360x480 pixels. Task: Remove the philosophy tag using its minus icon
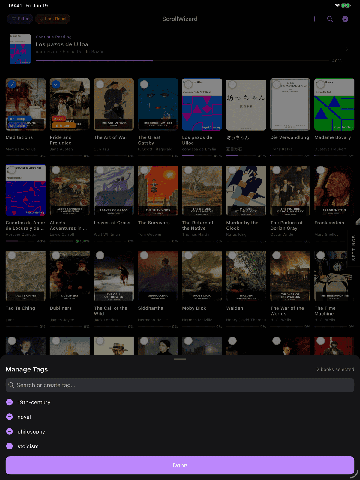pyautogui.click(x=10, y=431)
